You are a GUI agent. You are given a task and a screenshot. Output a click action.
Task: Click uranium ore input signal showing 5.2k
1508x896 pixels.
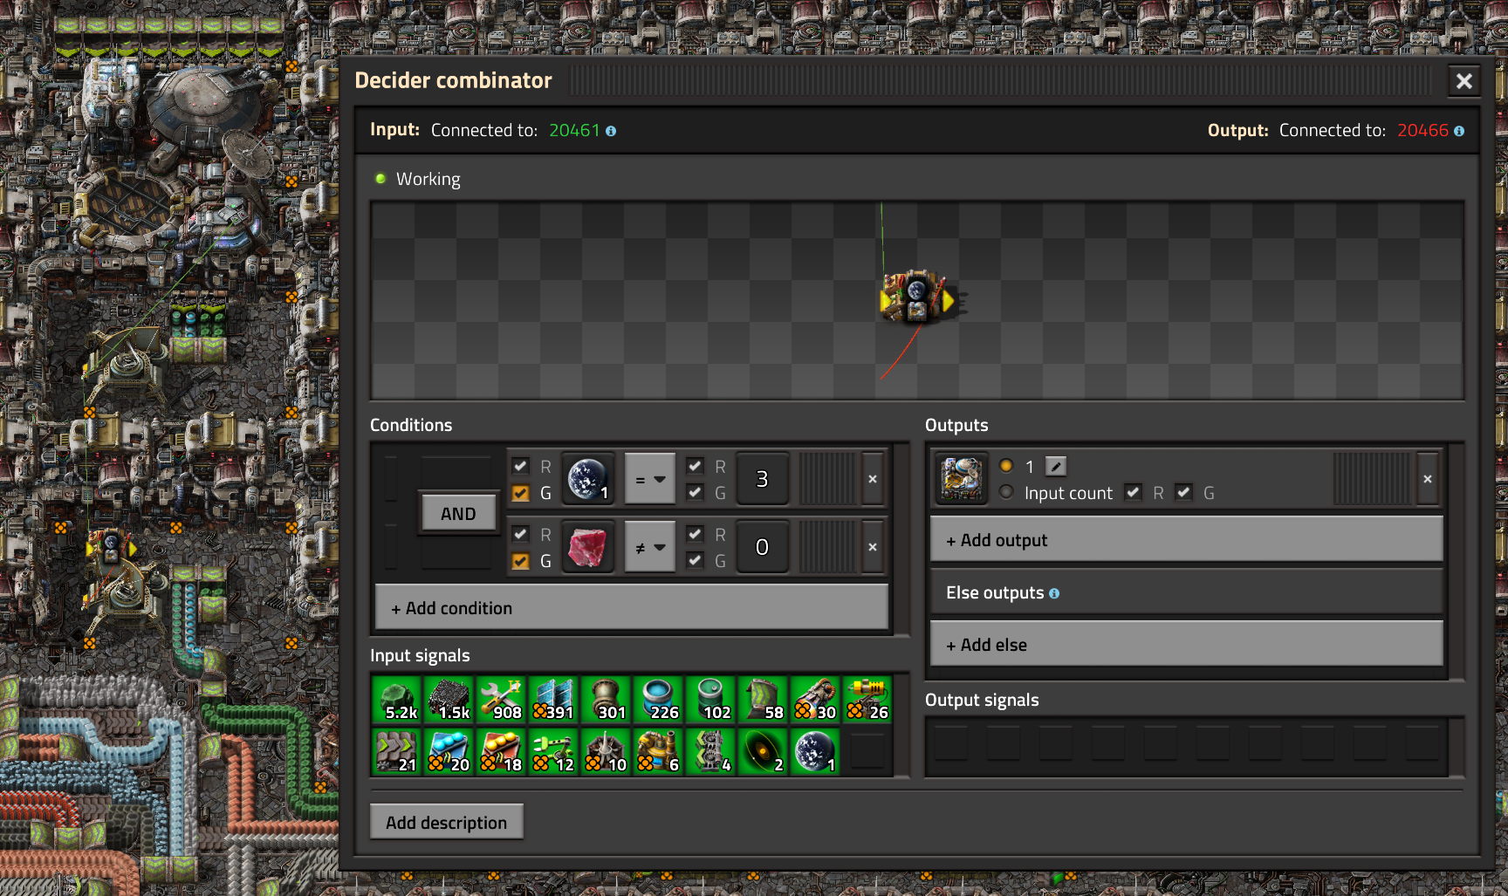[x=396, y=700]
